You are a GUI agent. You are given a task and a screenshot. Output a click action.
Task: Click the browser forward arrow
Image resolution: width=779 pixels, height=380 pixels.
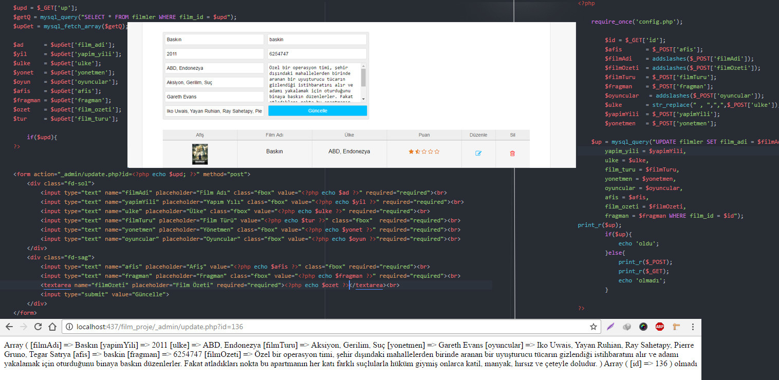(x=24, y=327)
